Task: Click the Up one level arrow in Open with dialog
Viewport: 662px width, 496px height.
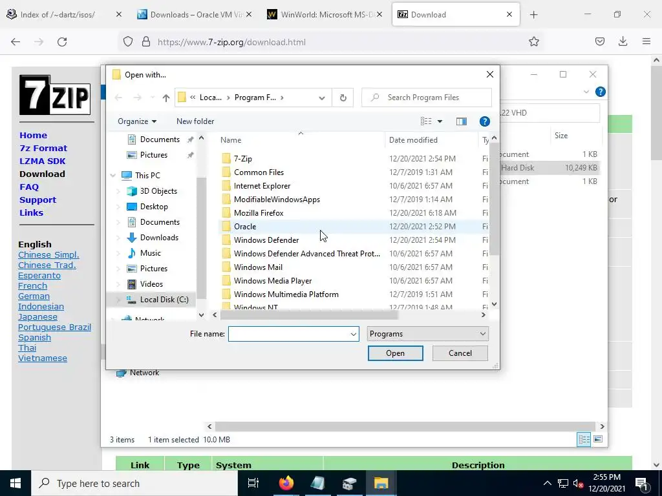Action: coord(166,98)
